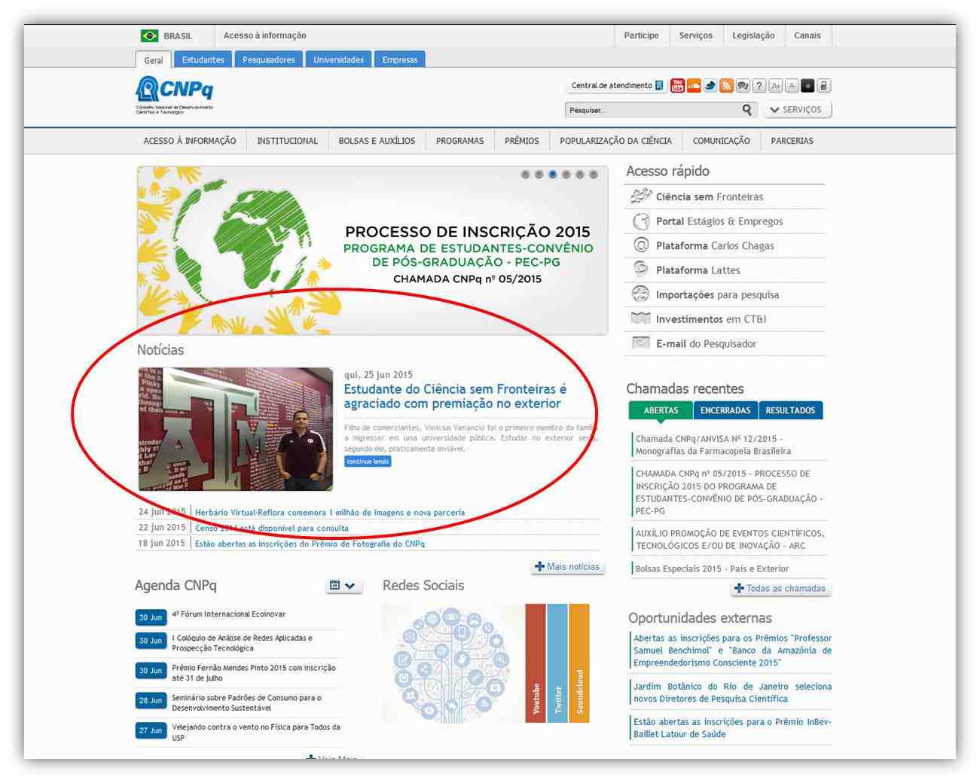Open Central de atendimento button
This screenshot has height=783, width=980.
coord(617,86)
